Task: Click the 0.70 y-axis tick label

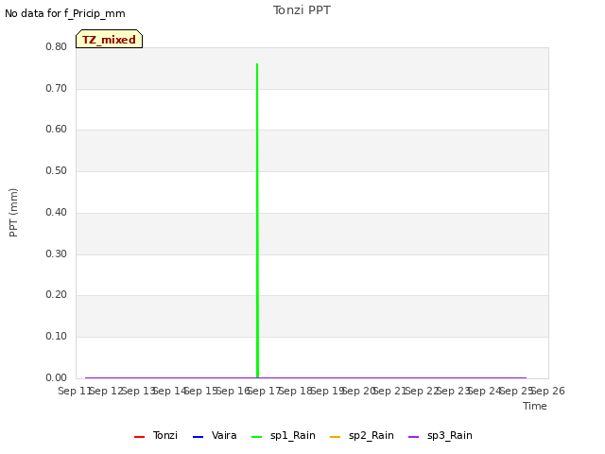Action: click(57, 88)
